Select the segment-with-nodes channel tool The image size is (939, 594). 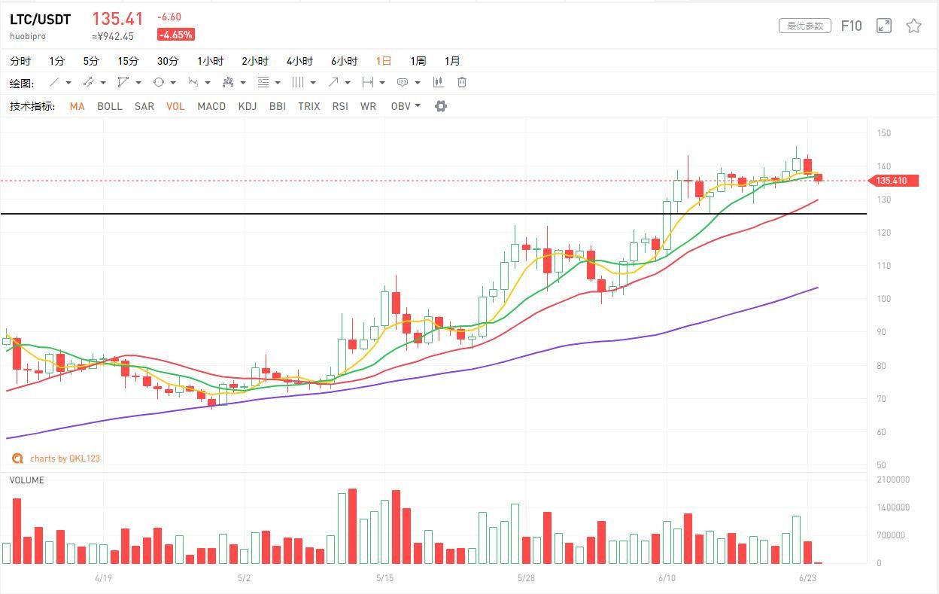pyautogui.click(x=88, y=82)
